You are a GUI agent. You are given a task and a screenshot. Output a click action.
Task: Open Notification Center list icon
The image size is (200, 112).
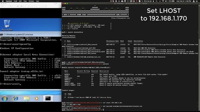(197, 1)
